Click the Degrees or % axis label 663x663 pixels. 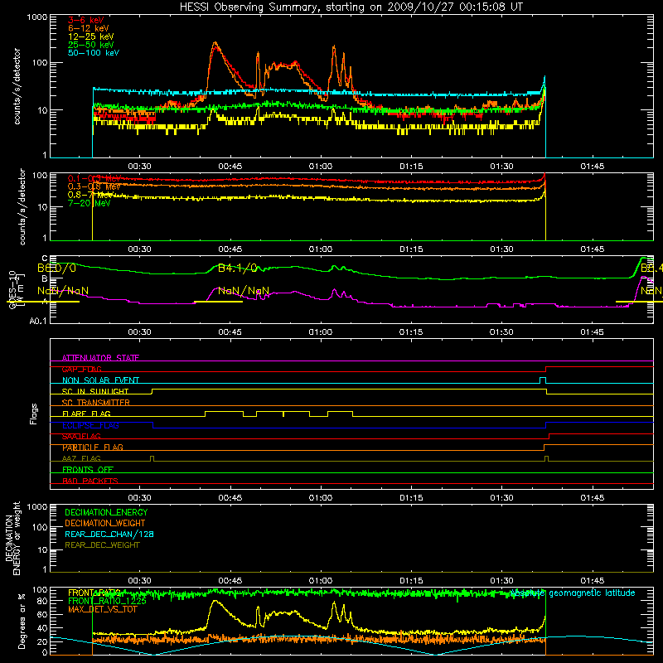point(22,622)
